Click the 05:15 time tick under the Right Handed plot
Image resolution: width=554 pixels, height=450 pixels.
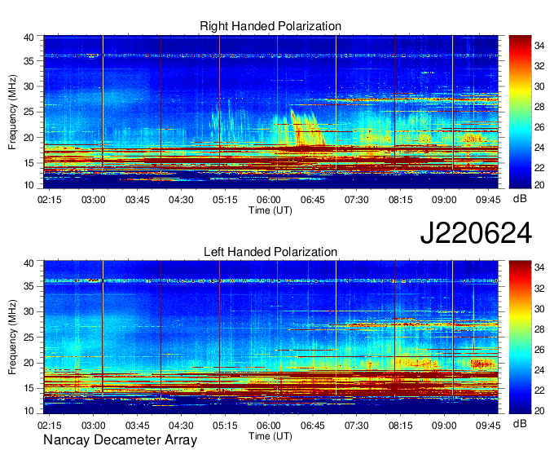[x=225, y=200]
